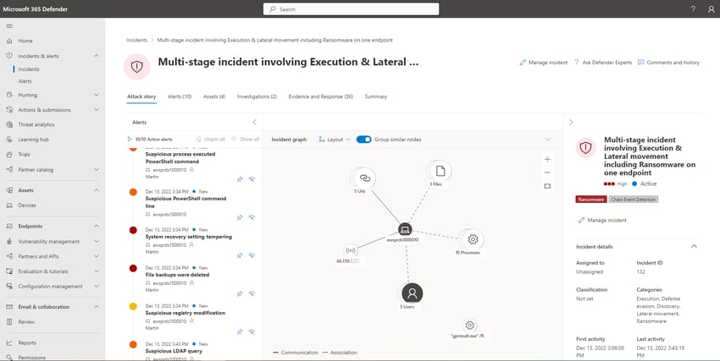
Task: Click the help question mark icon
Action: coord(693,9)
